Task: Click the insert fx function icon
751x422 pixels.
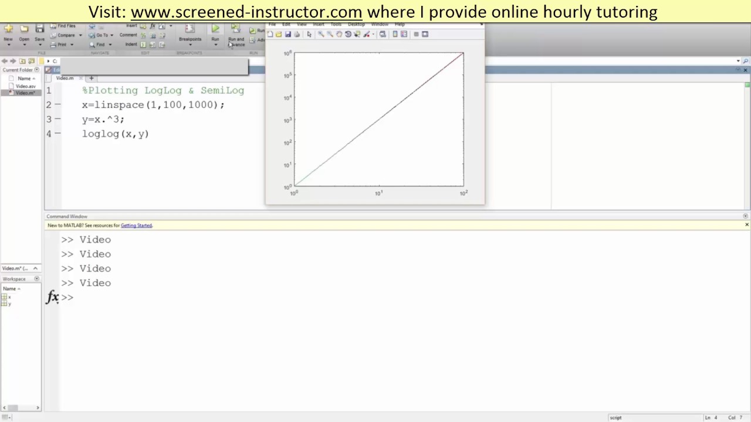Action: [153, 26]
